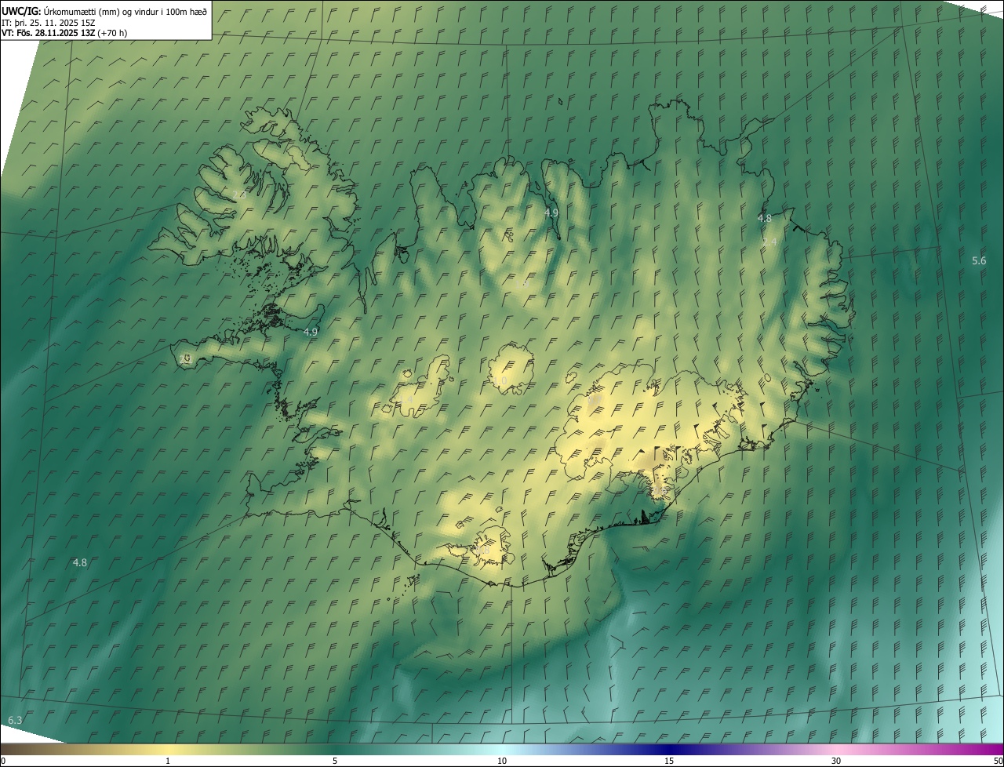
Task: Click colorbar tick label "1"
Action: [168, 761]
